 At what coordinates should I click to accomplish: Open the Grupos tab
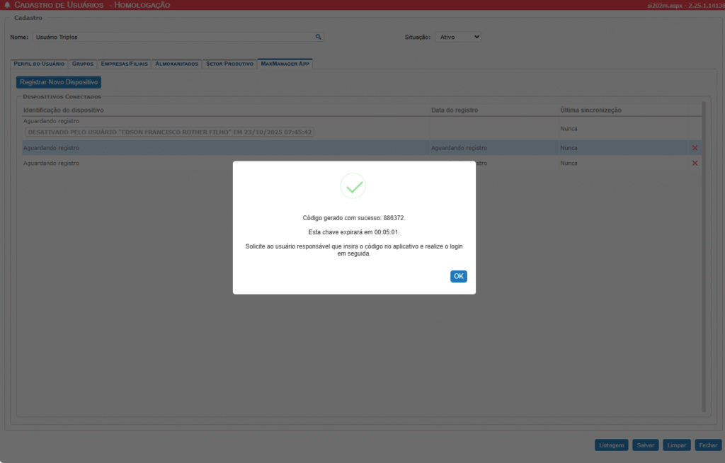tap(83, 64)
